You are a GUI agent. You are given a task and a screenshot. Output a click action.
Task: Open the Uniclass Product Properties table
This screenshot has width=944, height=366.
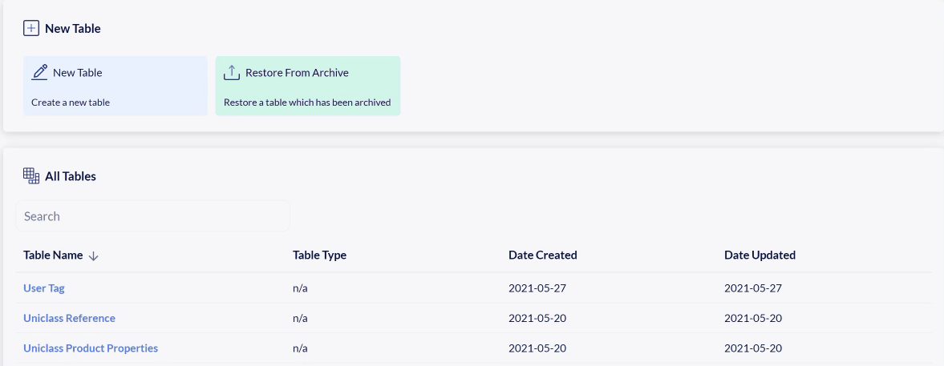(91, 348)
